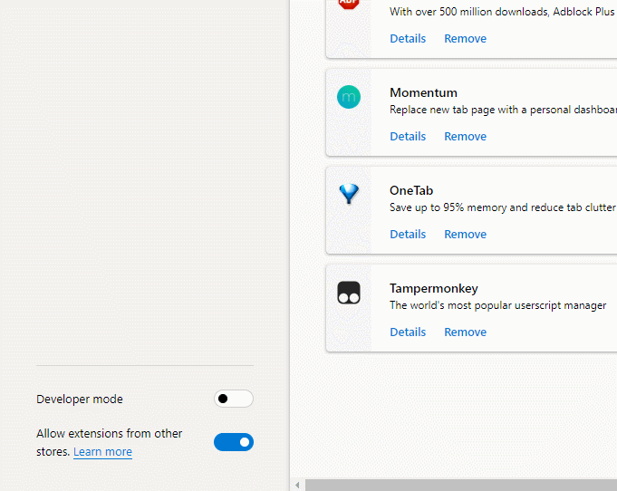Screen dimensions: 617x491
Task: Remove the Momentum extension
Action: coord(465,137)
